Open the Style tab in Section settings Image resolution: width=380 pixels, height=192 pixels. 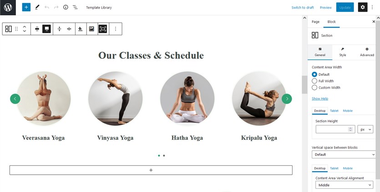coord(343,52)
